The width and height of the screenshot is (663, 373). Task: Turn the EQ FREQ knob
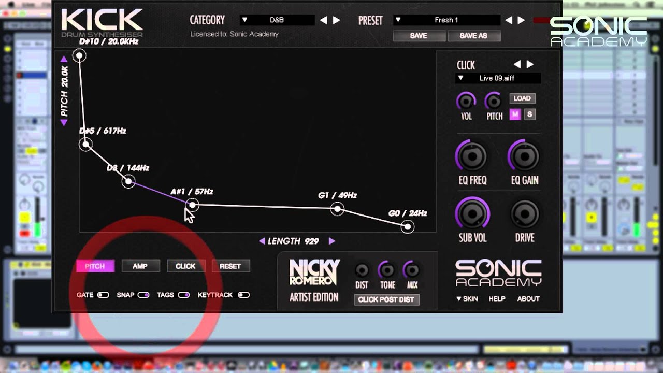(x=472, y=156)
